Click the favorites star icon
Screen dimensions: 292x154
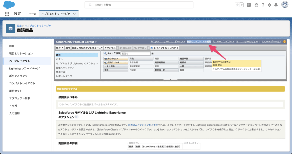coord(237,5)
